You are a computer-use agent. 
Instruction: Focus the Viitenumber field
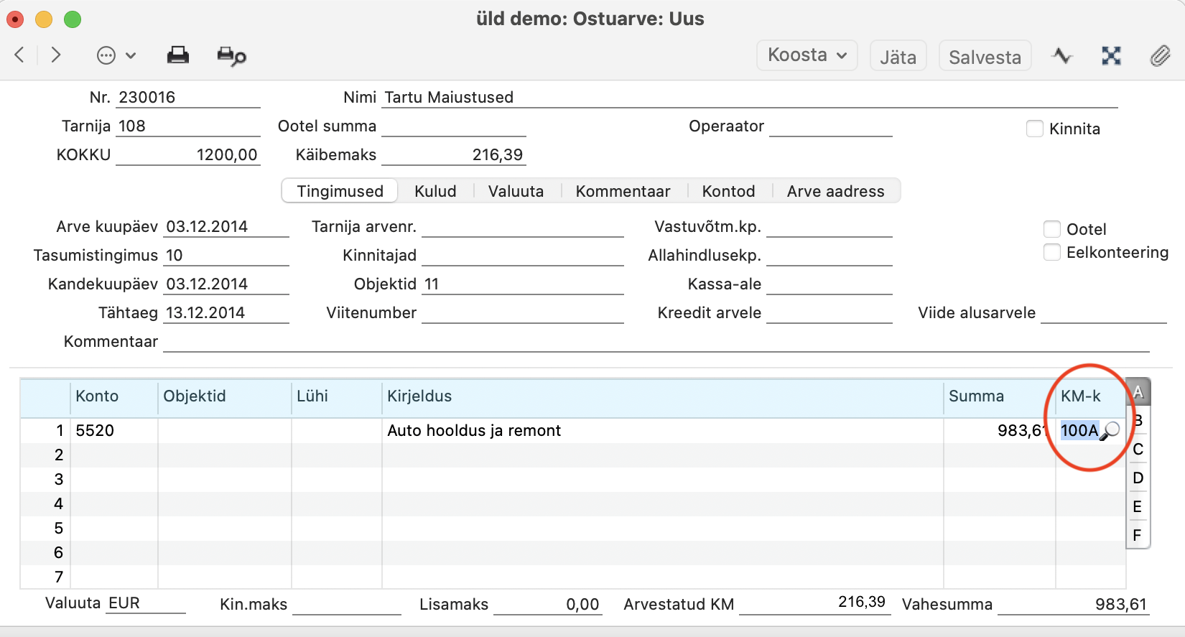point(523,312)
